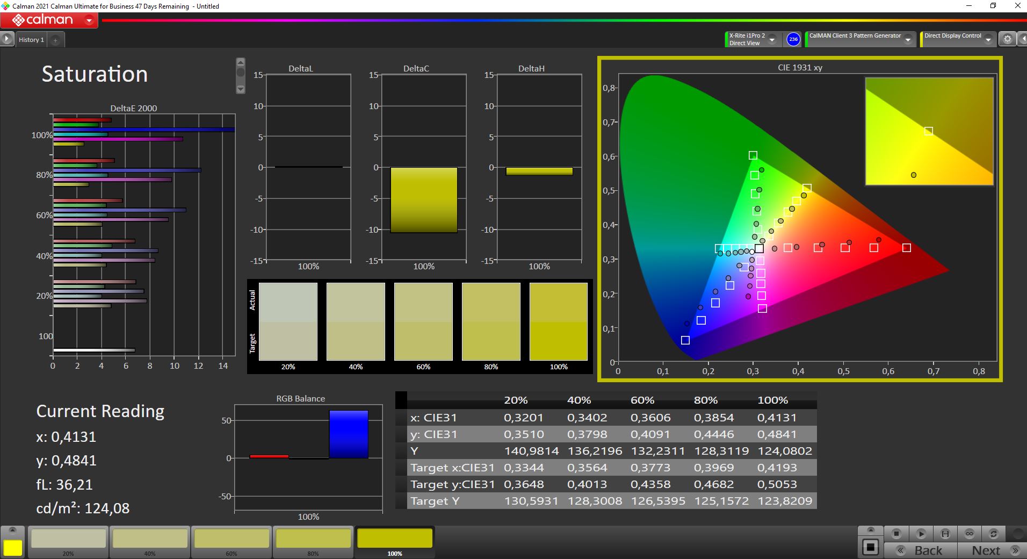Viewport: 1027px width, 559px height.
Task: Open the X-Rite i1Pro 2 meter dropdown
Action: click(772, 40)
